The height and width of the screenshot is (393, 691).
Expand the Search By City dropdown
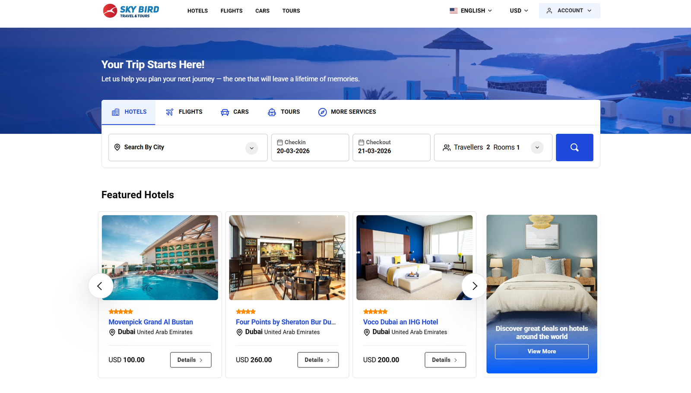[252, 148]
